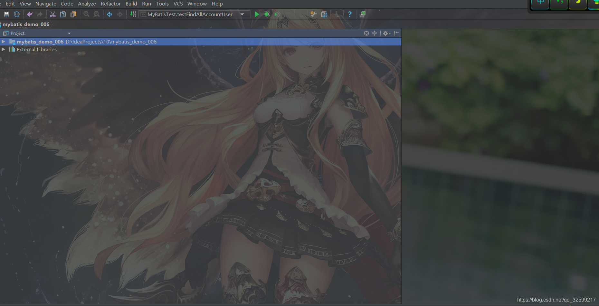Open the Edit menu
The height and width of the screenshot is (306, 599).
pyautogui.click(x=10, y=4)
